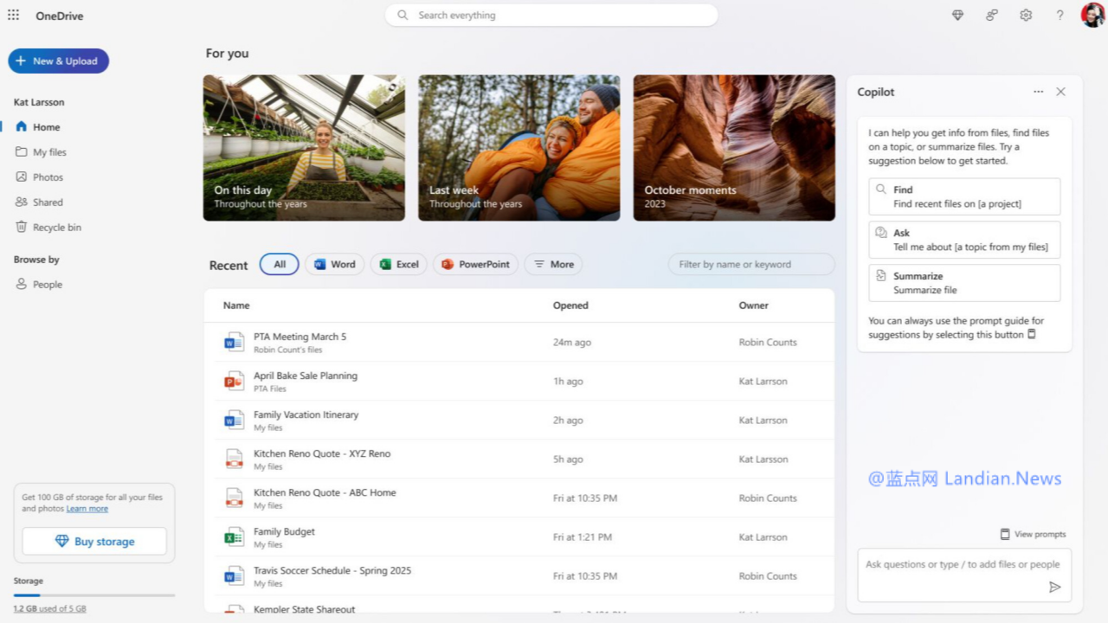Viewport: 1108px width, 623px height.
Task: Click the Copilot ask questions input box
Action: point(964,575)
